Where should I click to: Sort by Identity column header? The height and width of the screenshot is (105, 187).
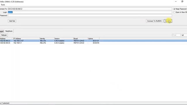47,38
